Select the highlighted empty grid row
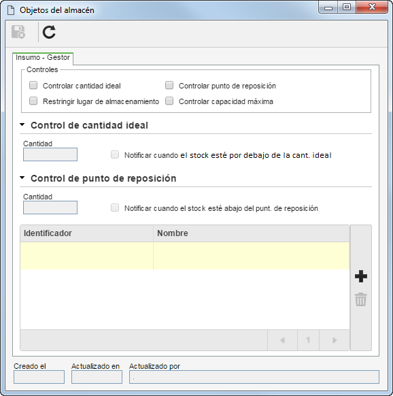The image size is (393, 396). [185, 256]
